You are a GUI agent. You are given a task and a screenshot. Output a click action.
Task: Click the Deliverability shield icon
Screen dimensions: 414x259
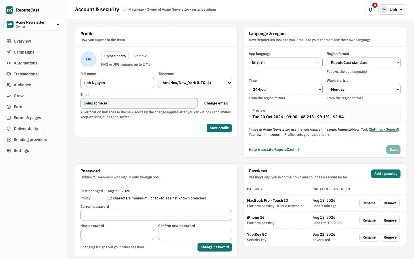9,129
